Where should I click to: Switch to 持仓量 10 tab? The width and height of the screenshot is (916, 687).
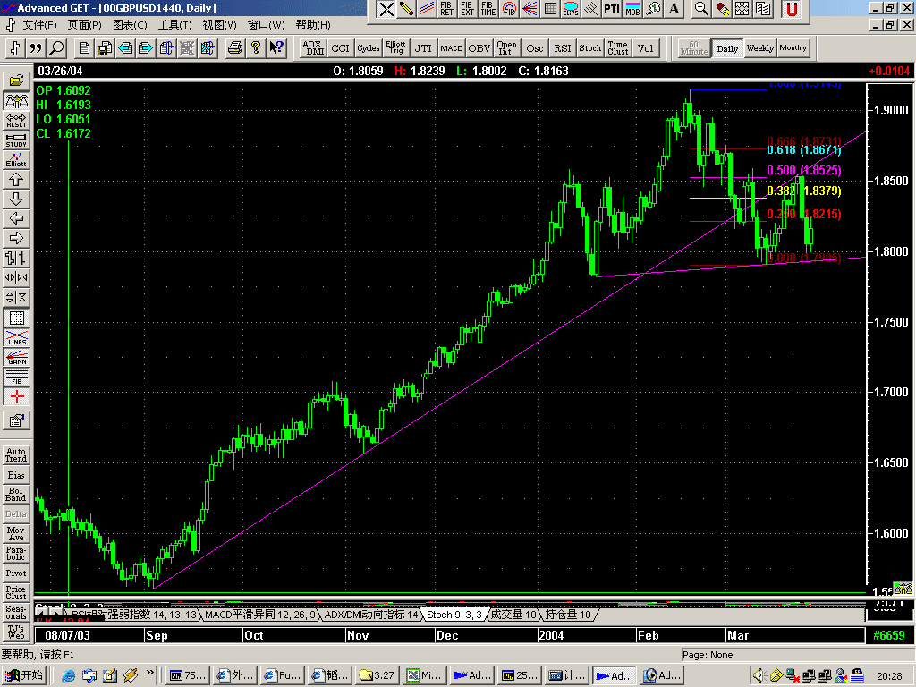click(568, 615)
